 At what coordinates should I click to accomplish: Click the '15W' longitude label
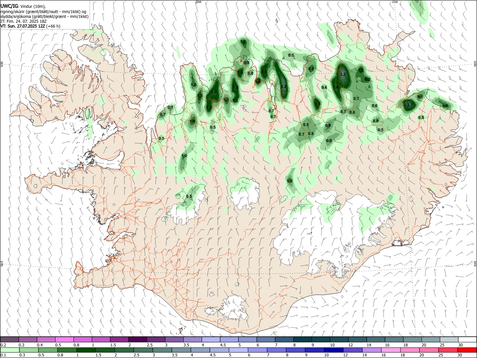(x=395, y=2)
